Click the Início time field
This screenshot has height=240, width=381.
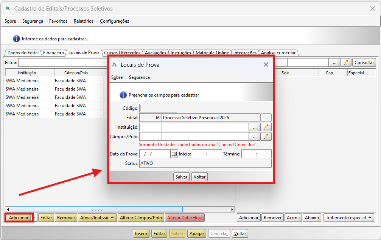[207, 154]
